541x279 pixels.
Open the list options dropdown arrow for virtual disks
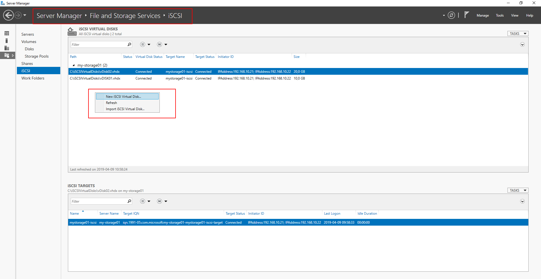pyautogui.click(x=149, y=45)
